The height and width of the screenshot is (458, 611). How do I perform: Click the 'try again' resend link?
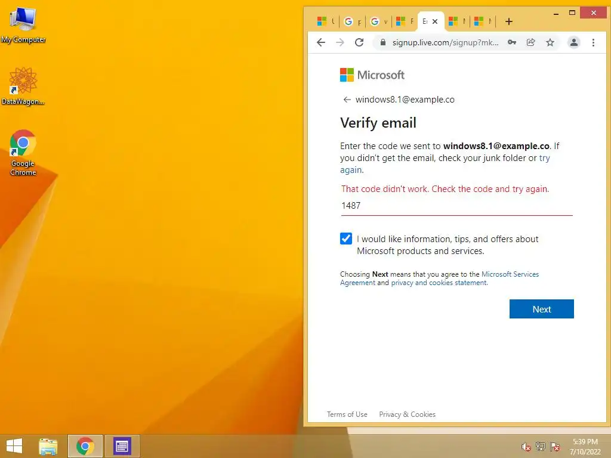tap(544, 158)
